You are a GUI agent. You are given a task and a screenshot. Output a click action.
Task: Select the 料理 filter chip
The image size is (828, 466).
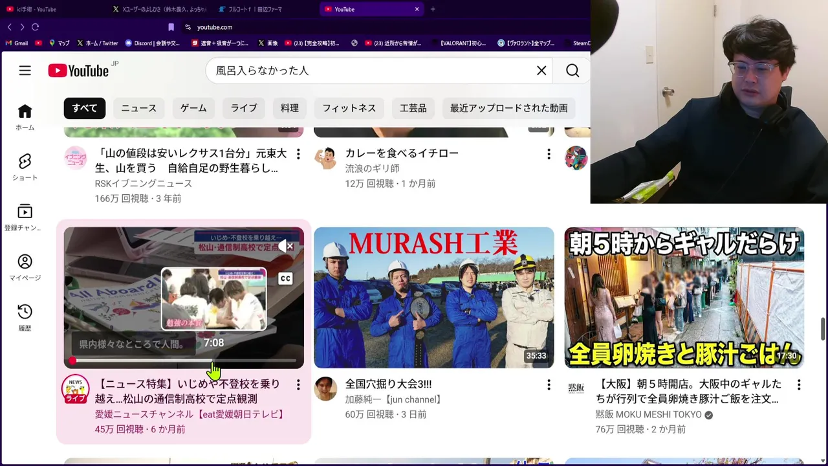pyautogui.click(x=290, y=108)
